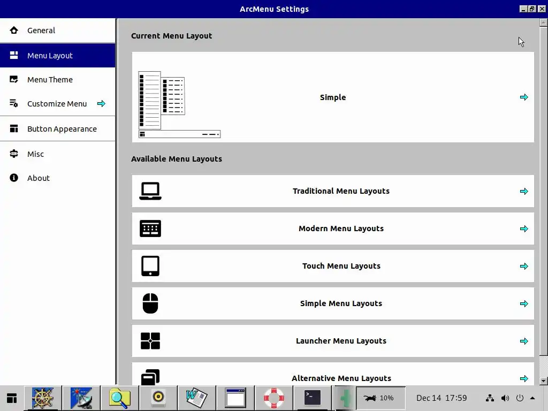Open current Simple layout arrow
This screenshot has width=548, height=411.
524,97
